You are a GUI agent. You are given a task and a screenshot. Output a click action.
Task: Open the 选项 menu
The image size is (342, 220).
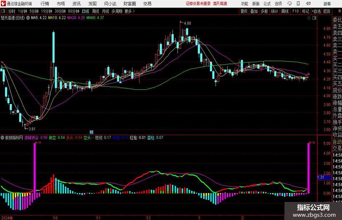pyautogui.click(x=278, y=4)
